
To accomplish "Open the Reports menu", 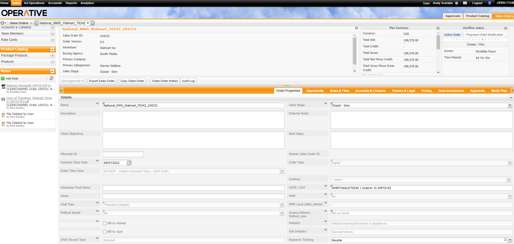I will [x=71, y=3].
